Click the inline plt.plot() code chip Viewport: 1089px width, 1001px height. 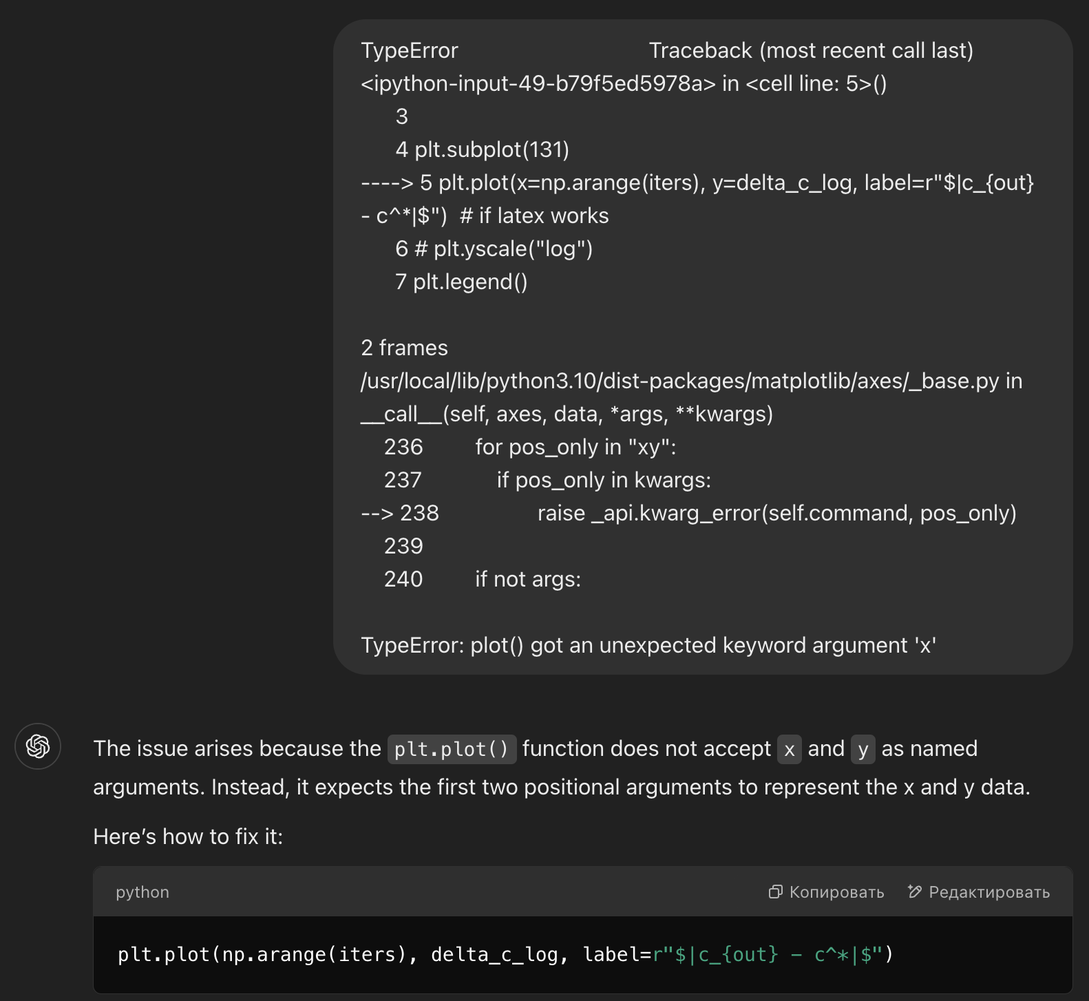pos(452,749)
